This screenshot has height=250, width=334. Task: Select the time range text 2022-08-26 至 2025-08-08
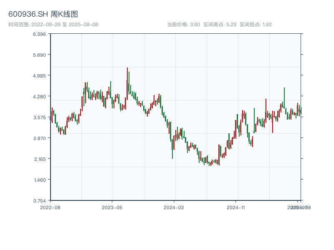pyautogui.click(x=65, y=25)
